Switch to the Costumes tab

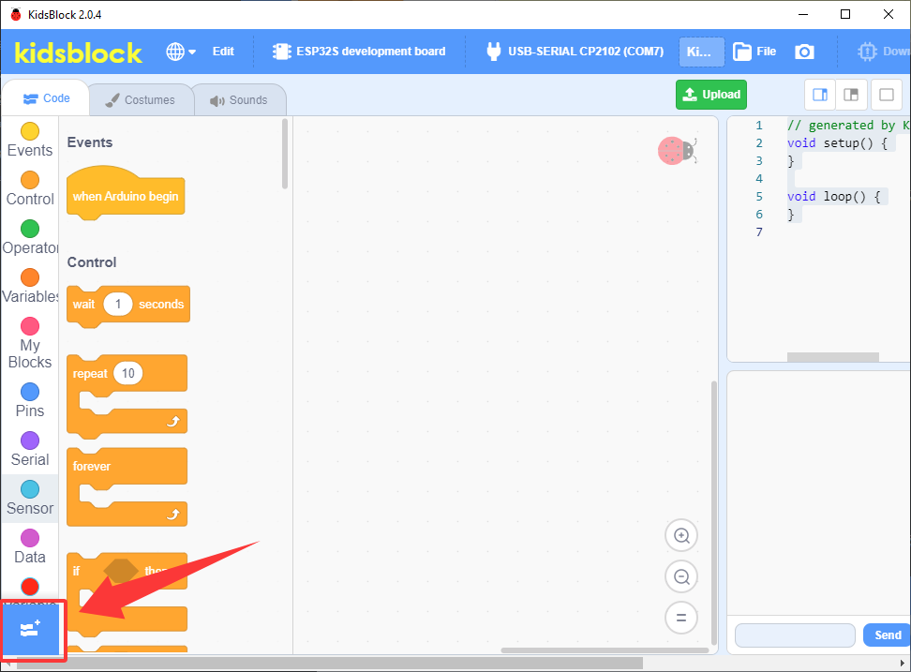[140, 100]
